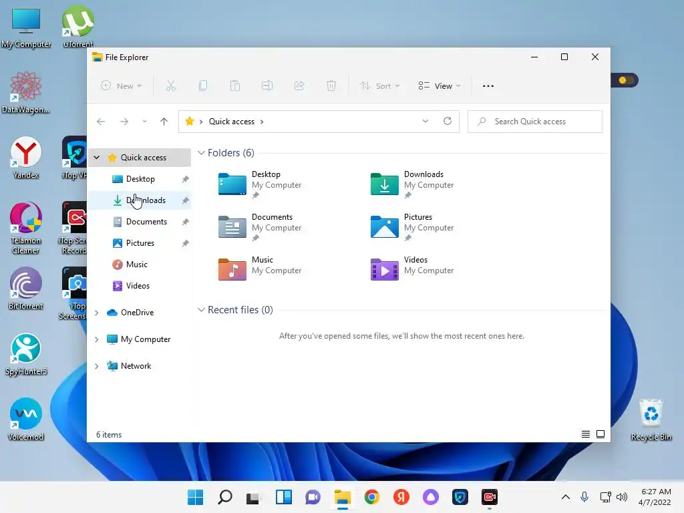This screenshot has width=684, height=513.
Task: Expand the My Computer tree node
Action: coord(97,339)
